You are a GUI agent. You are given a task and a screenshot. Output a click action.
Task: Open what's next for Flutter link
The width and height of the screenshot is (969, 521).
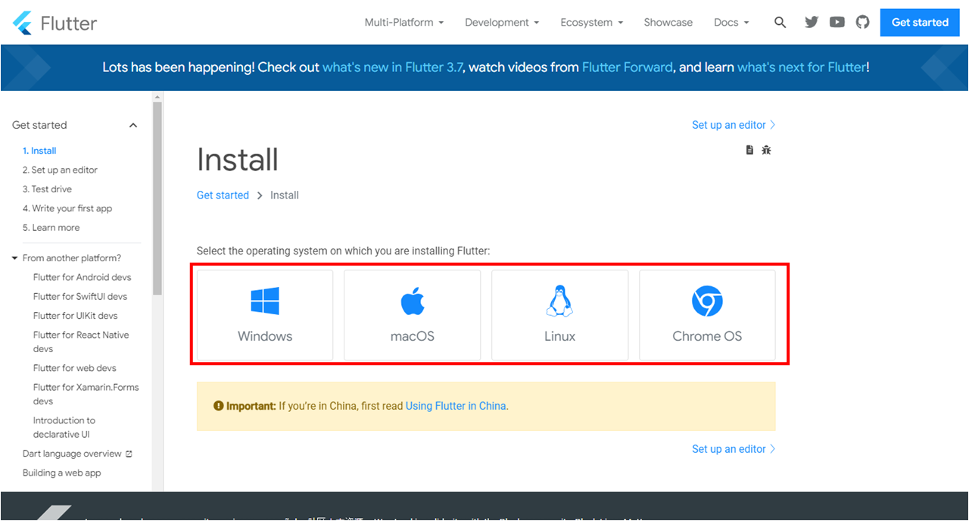tap(802, 67)
